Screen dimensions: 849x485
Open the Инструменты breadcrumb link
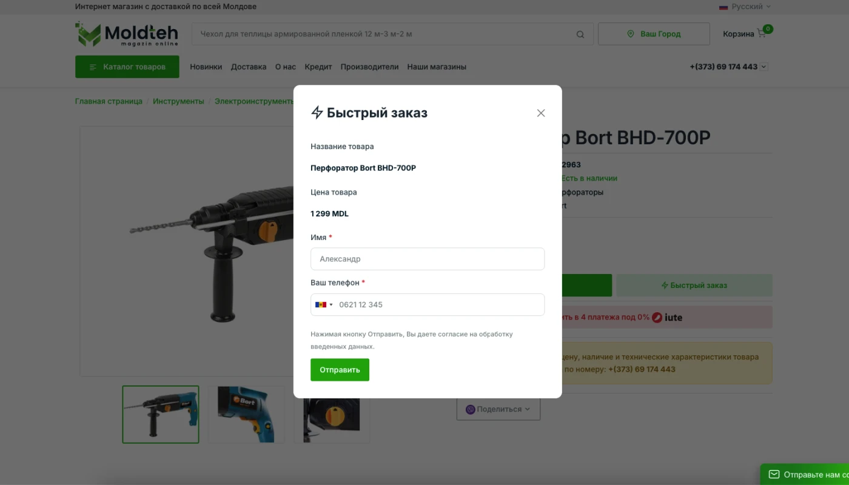tap(178, 101)
